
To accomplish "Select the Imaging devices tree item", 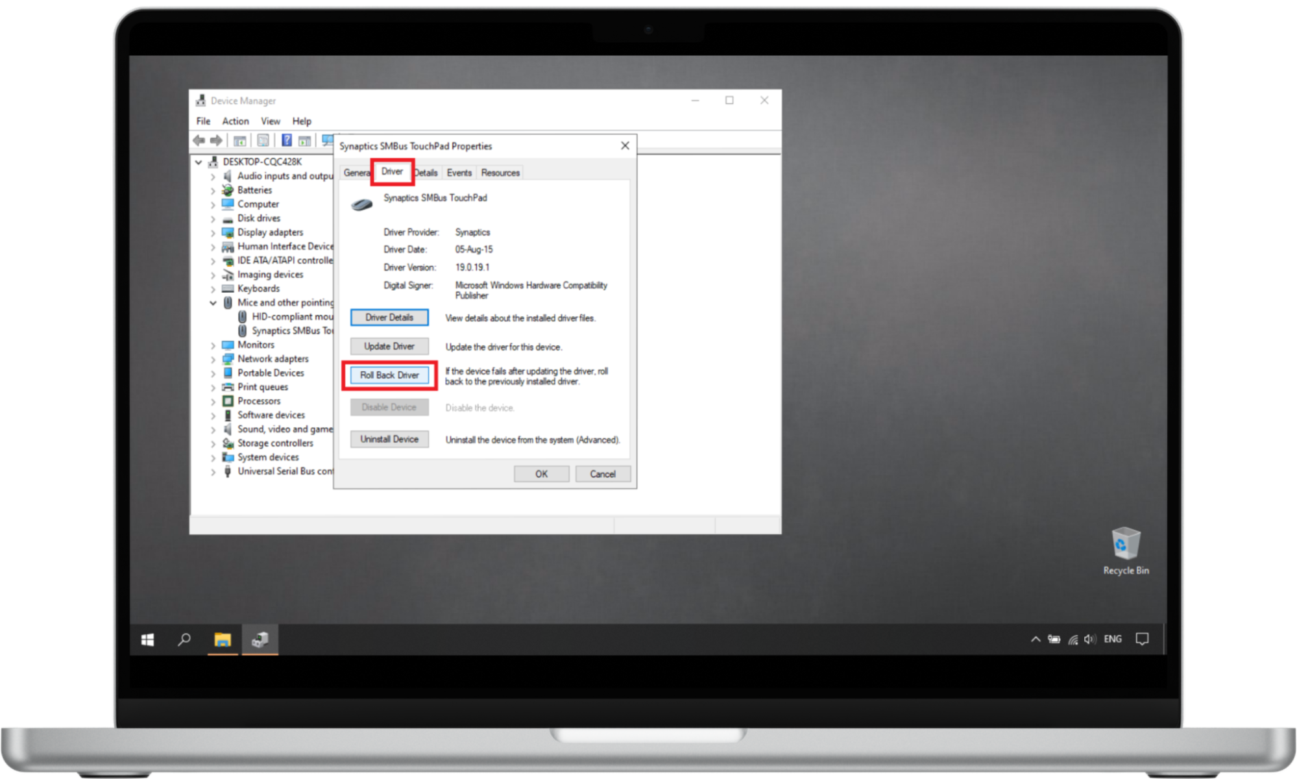I will [270, 275].
